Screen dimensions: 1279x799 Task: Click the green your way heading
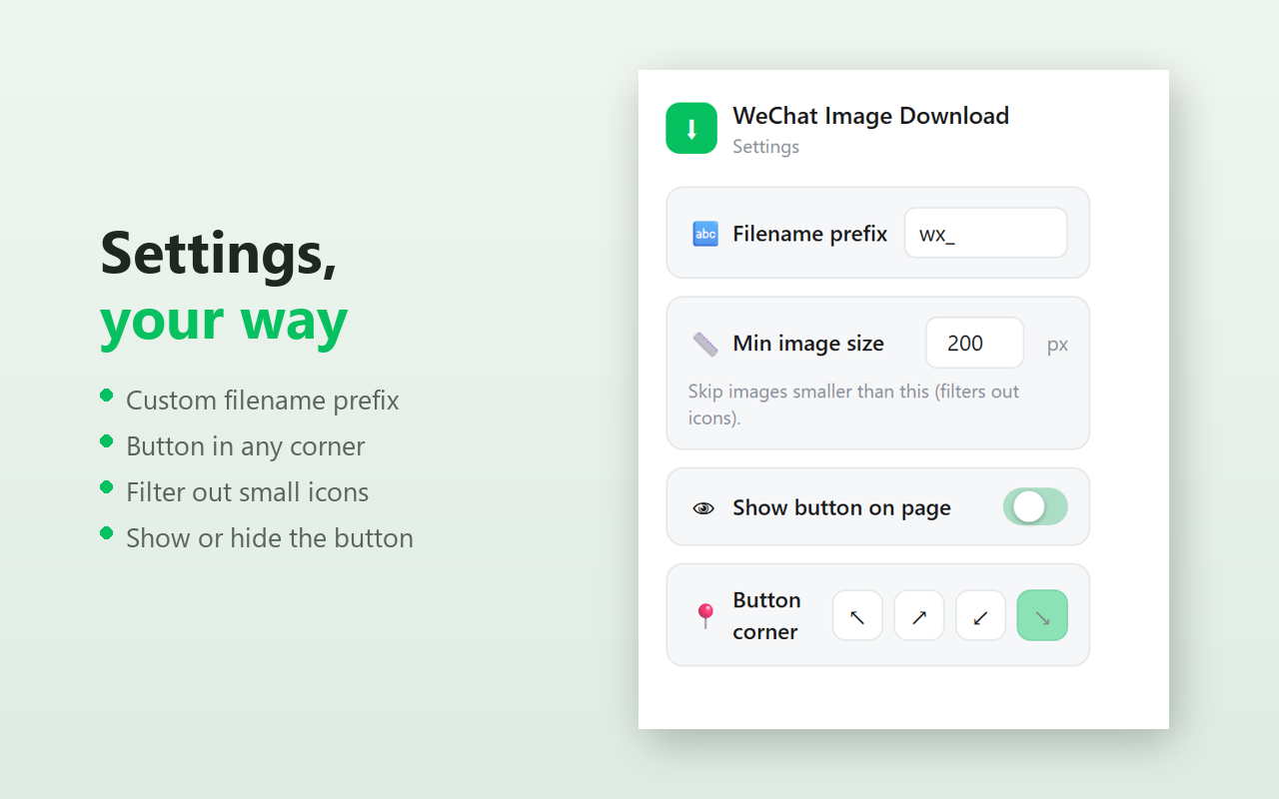pos(224,322)
